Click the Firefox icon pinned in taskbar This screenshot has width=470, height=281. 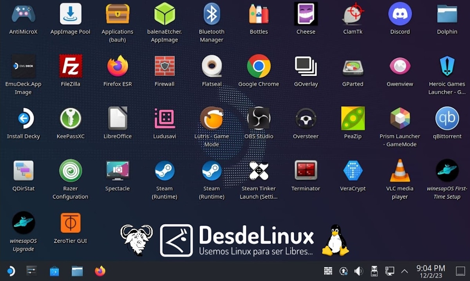[x=100, y=271]
